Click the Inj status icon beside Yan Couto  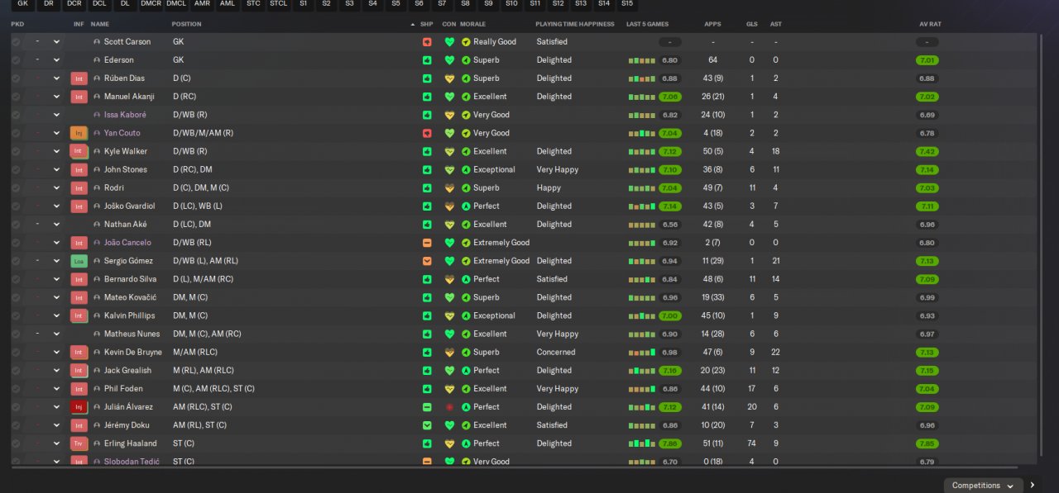79,133
